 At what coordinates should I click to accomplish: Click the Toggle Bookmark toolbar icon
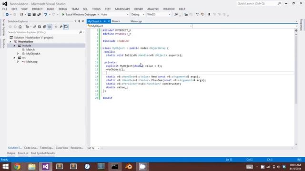click(x=209, y=15)
